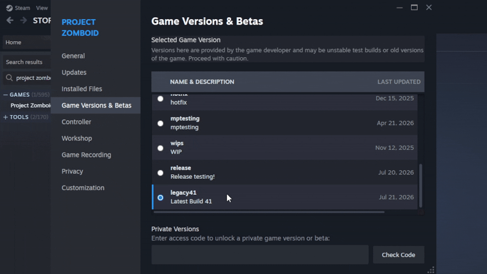Click the STORE heading in main window

[x=41, y=20]
